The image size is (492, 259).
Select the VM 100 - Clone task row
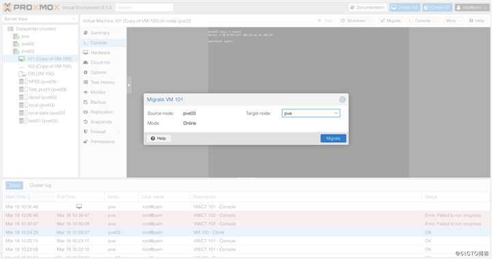246,232
